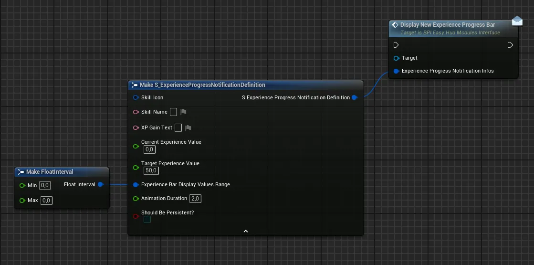The width and height of the screenshot is (534, 265).
Task: Click the Skill Name input pin
Action: click(x=136, y=112)
